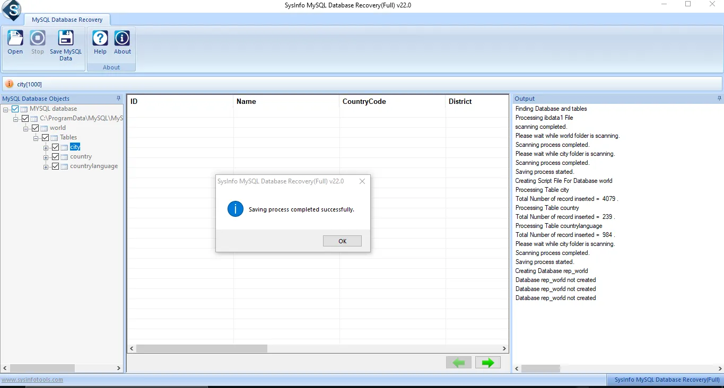The height and width of the screenshot is (388, 724).
Task: Click 'Creating Database rep_world' log line
Action: point(552,271)
